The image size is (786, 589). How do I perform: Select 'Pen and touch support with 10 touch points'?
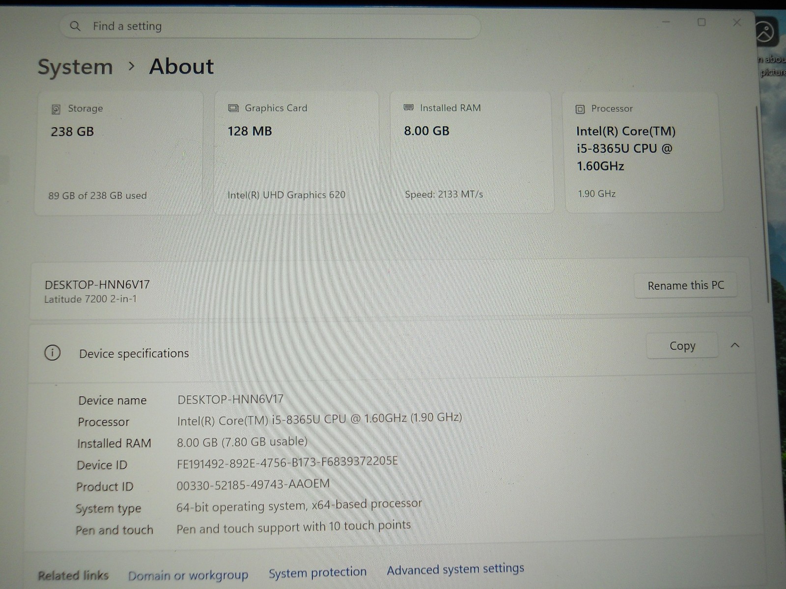tap(293, 527)
